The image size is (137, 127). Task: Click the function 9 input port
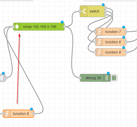pos(3,114)
